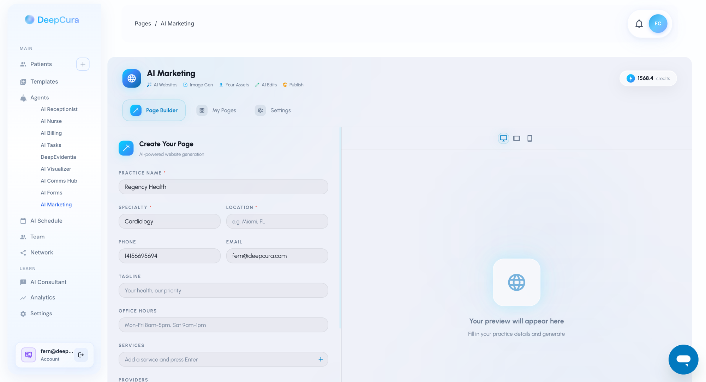
Task: Log out using the sign-out icon
Action: [81, 355]
